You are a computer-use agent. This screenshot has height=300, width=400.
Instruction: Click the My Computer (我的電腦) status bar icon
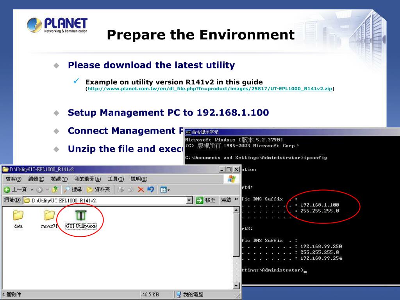tap(179, 295)
